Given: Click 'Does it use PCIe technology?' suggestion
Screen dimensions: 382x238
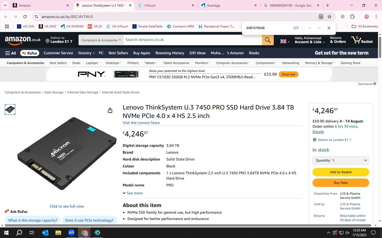Looking at the screenshot, I should (x=89, y=220).
